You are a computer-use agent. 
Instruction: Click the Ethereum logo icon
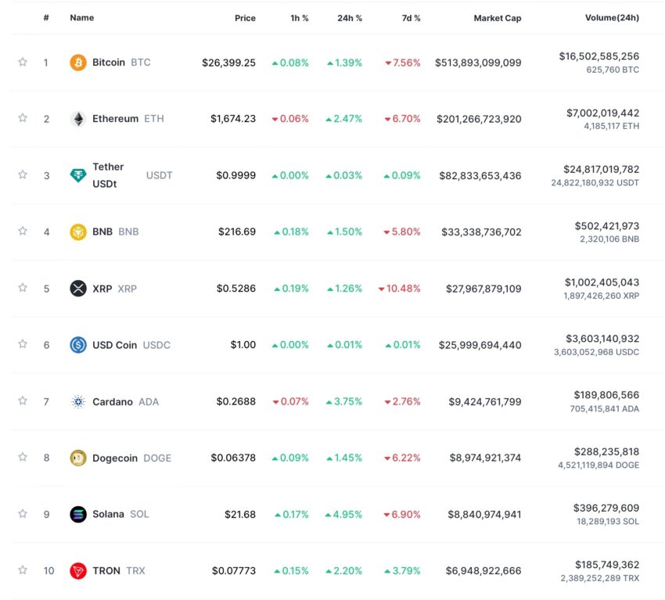(x=78, y=119)
